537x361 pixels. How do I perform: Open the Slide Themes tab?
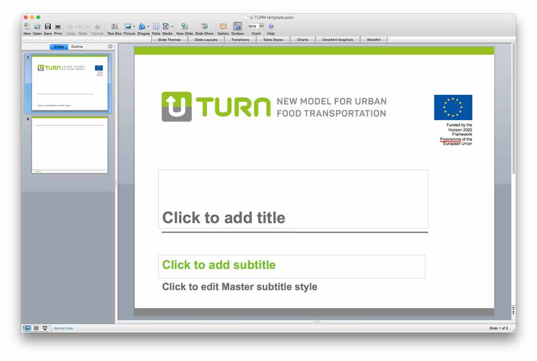[170, 40]
